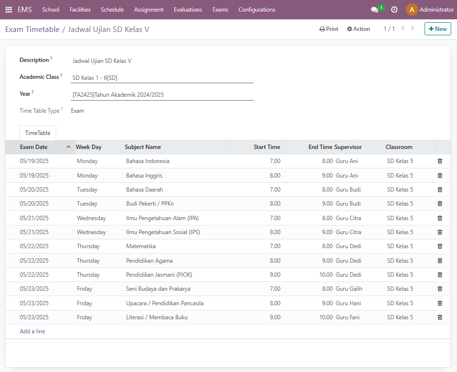
Task: Delete the Bahasa Indonesia exam row
Action: click(x=440, y=161)
